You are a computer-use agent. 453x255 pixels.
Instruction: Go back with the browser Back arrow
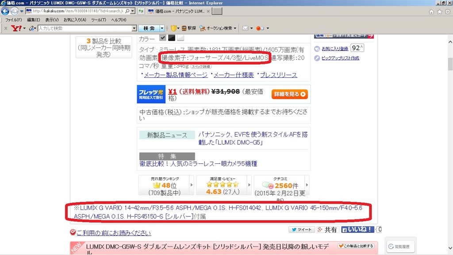click(x=5, y=11)
